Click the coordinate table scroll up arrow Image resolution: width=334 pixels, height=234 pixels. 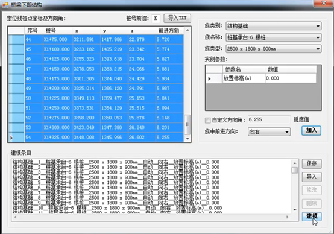pos(187,30)
